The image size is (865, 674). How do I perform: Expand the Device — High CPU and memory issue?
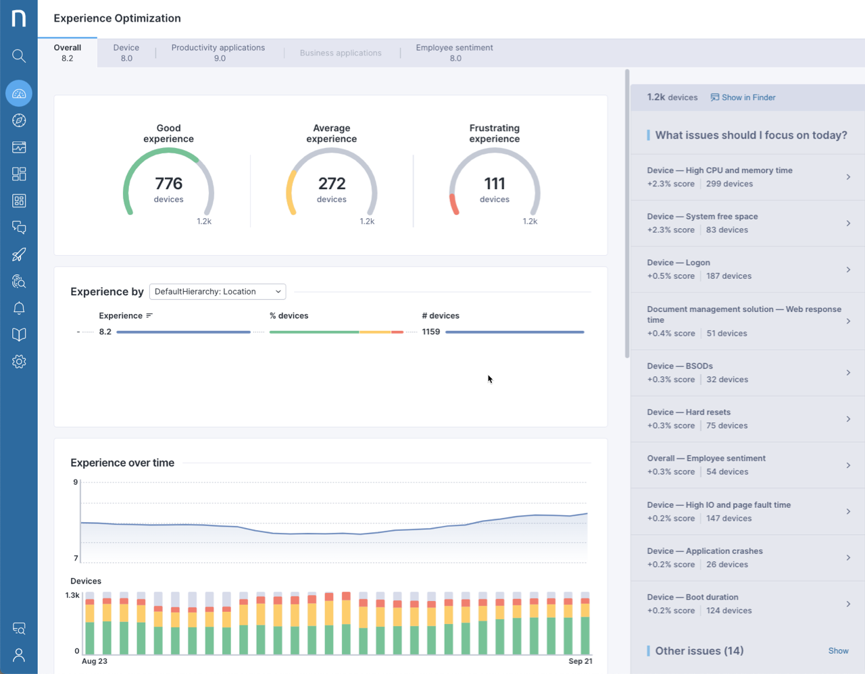pyautogui.click(x=747, y=177)
